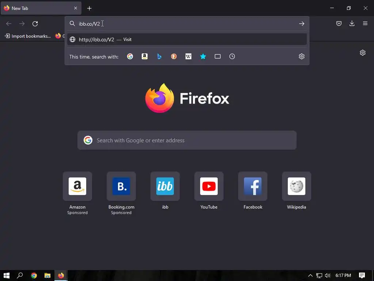Click Import bookmarks button
The image size is (374, 281).
pos(28,36)
